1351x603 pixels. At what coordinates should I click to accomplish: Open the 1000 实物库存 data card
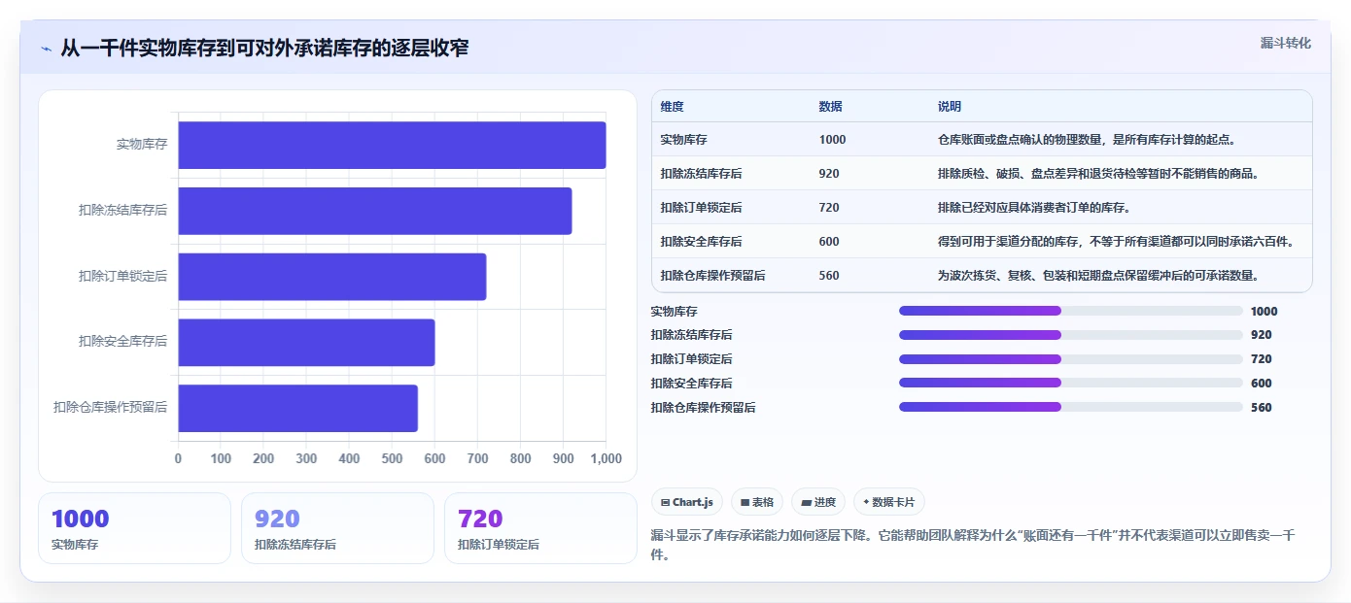(x=134, y=528)
